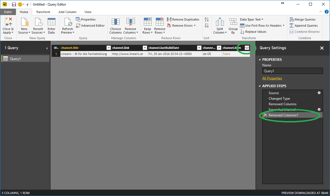Click the All Properties link

[272, 78]
